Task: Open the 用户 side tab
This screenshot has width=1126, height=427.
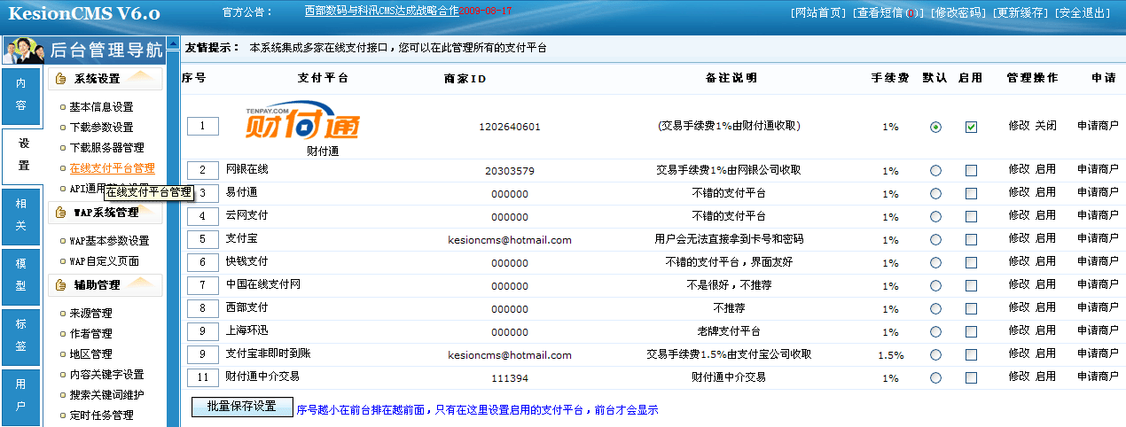Action: point(21,396)
